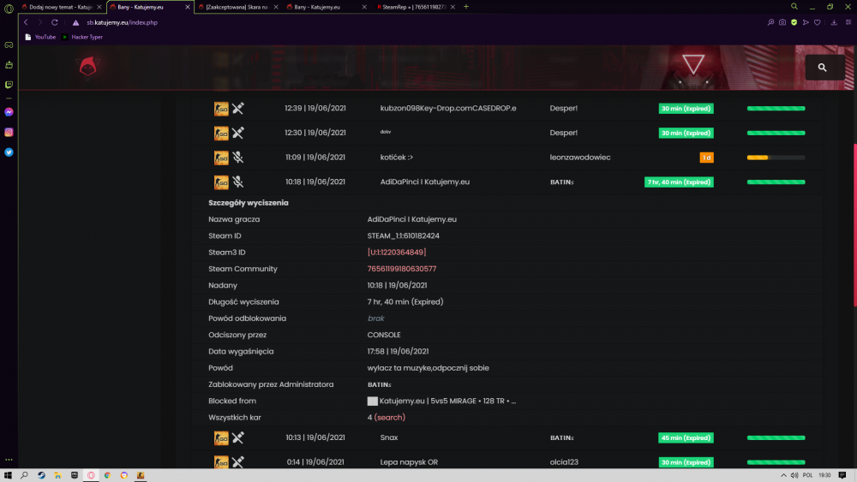The width and height of the screenshot is (857, 482).
Task: Collapse the AdiDaPinci I Katujemy.eu row
Action: click(x=507, y=181)
